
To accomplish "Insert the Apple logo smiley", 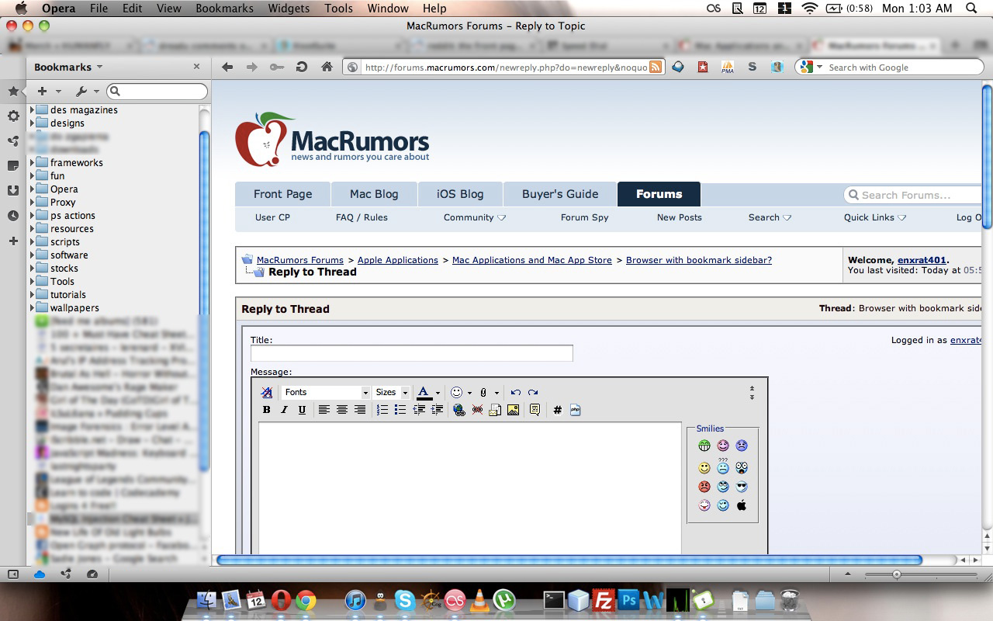I will pos(742,505).
